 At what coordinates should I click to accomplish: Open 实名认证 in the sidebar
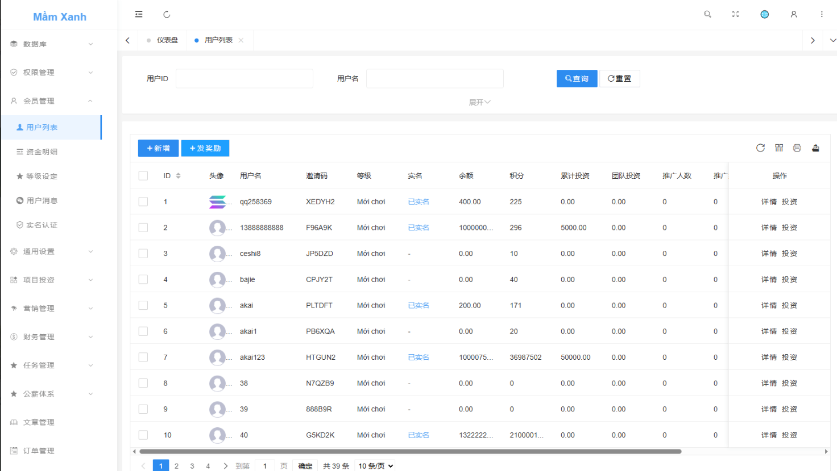[x=51, y=225]
